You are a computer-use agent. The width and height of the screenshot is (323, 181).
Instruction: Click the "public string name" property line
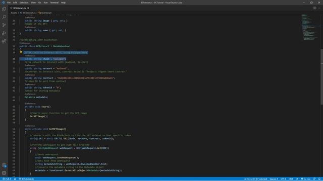pyautogui.click(x=45, y=30)
